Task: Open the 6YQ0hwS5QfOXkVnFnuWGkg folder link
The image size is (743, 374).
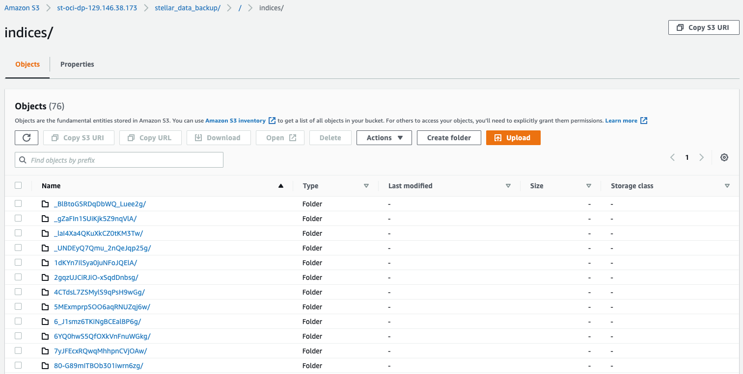Action: click(102, 336)
